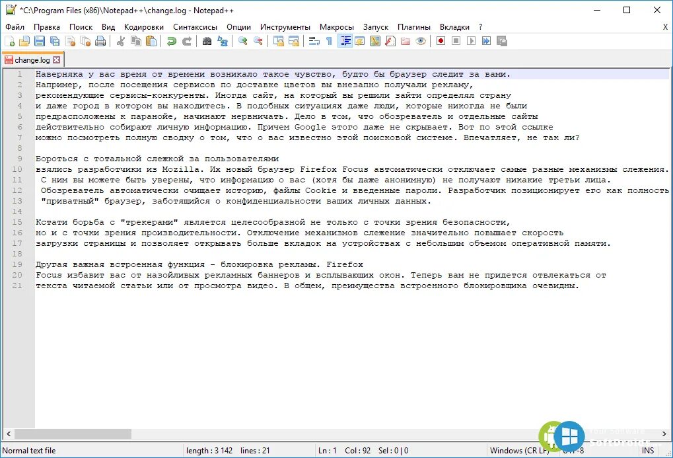Click the X at menu bar's right end
This screenshot has width=673, height=458.
(665, 27)
